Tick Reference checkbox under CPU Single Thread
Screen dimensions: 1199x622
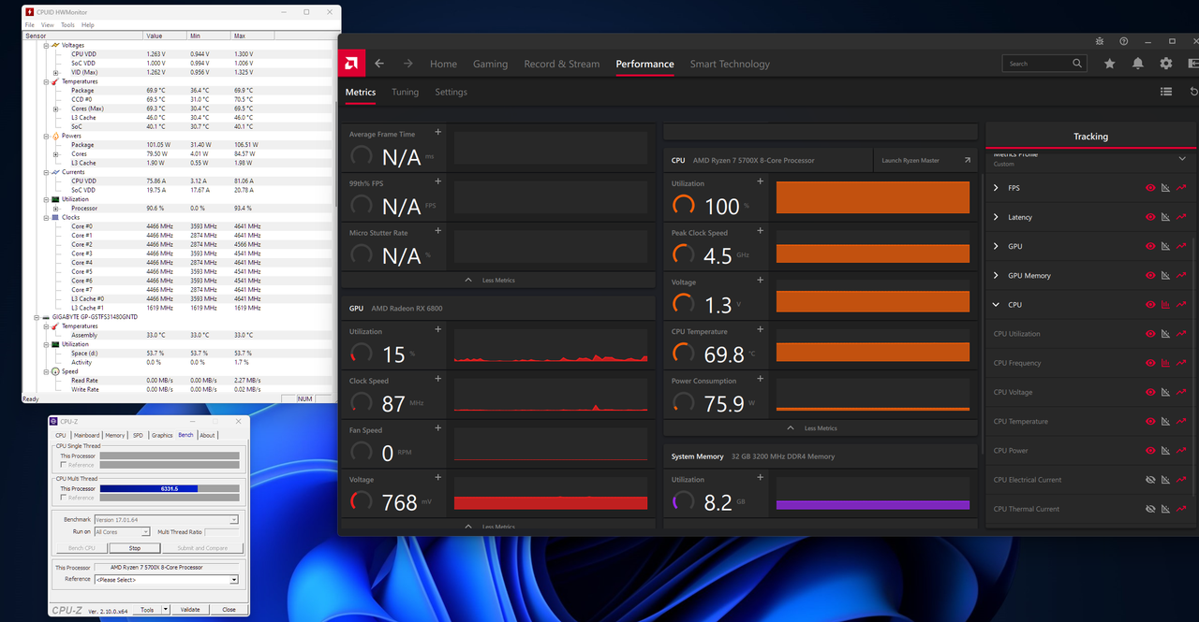(64, 465)
